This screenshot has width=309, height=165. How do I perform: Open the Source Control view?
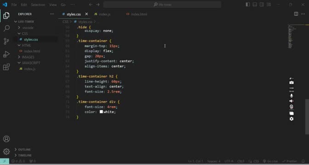click(x=6, y=41)
